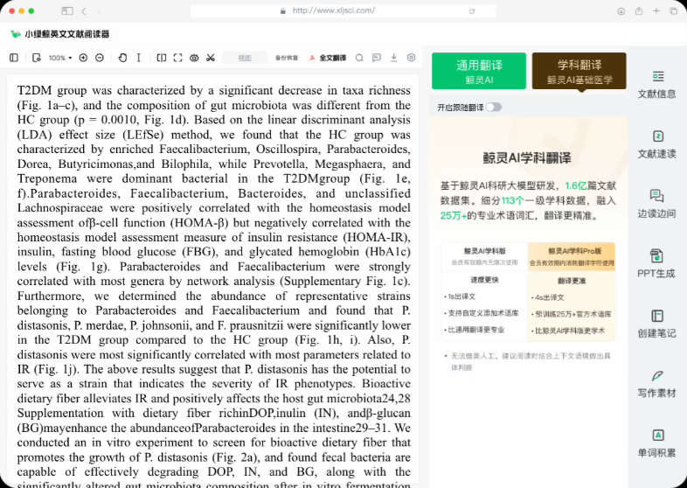Click the 视图 input field
687x488 pixels.
[x=245, y=58]
